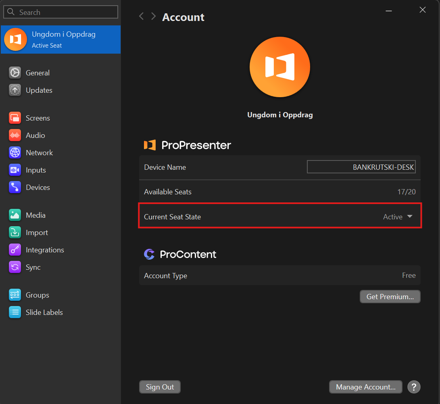Open the Integrations key icon
The image size is (440, 404).
coord(15,250)
